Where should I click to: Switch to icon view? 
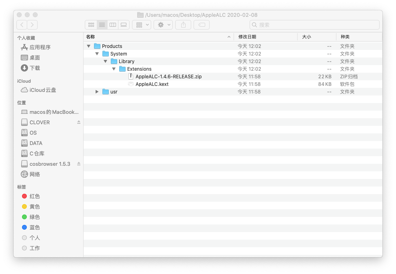pos(91,25)
